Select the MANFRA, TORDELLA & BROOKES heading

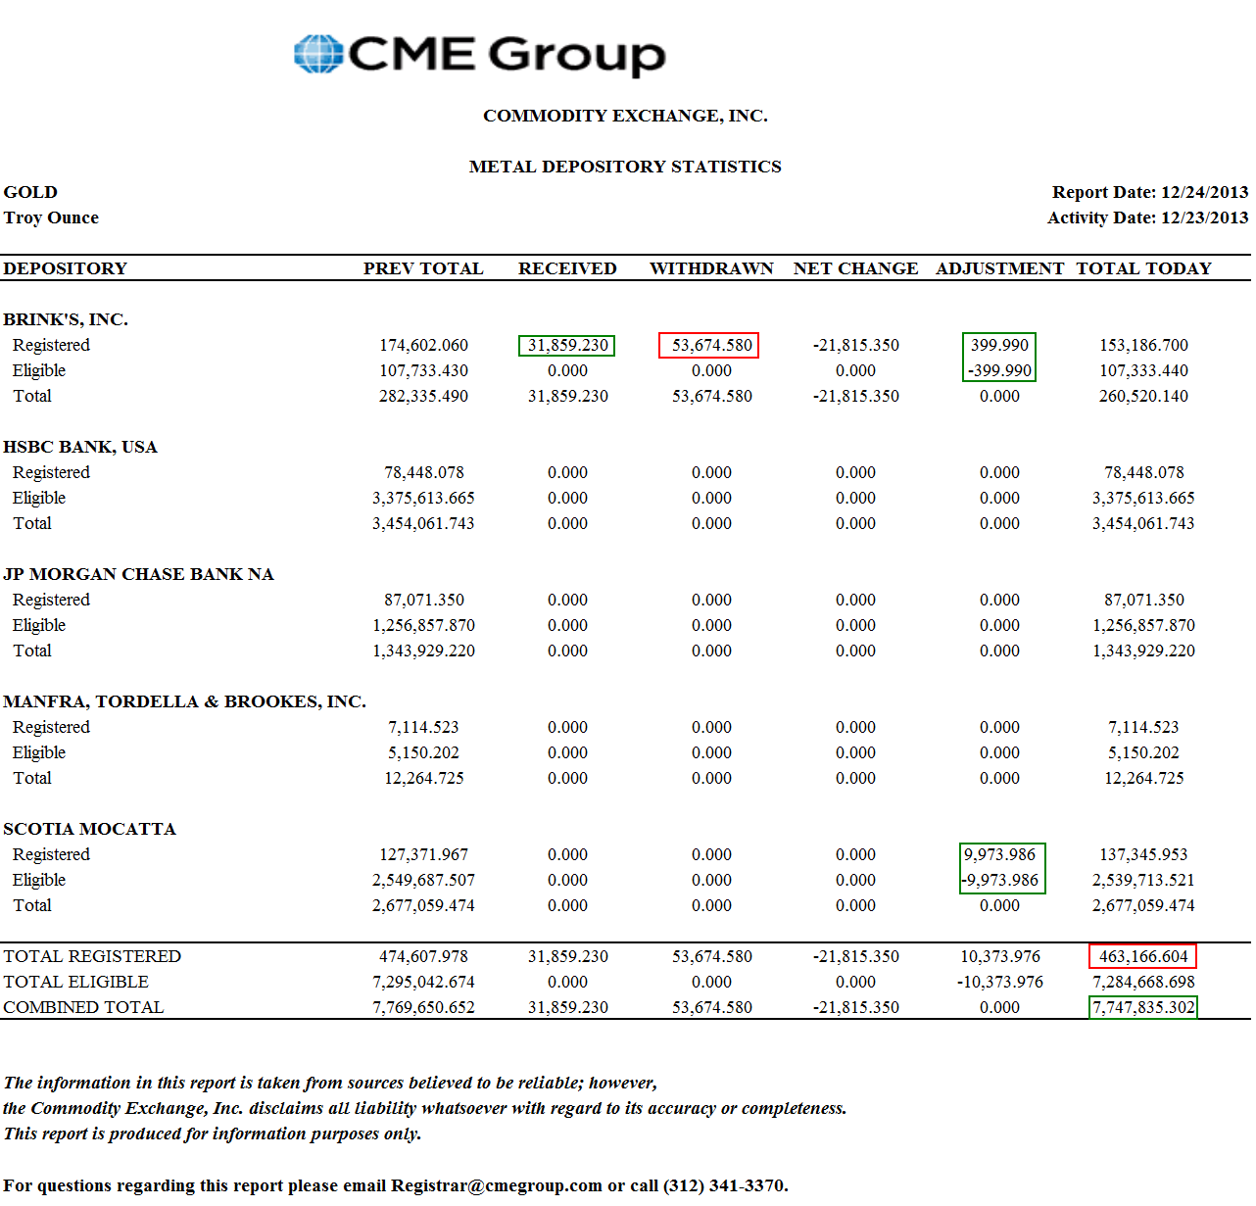[x=184, y=701]
